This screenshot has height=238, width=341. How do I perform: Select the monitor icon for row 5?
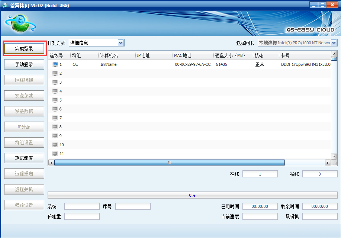[55, 100]
